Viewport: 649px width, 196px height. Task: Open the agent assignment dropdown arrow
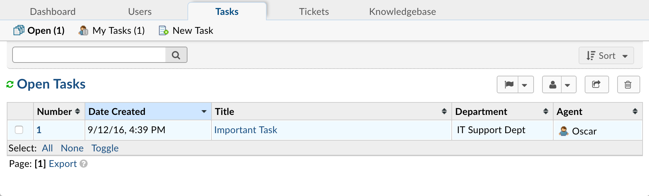tap(568, 84)
